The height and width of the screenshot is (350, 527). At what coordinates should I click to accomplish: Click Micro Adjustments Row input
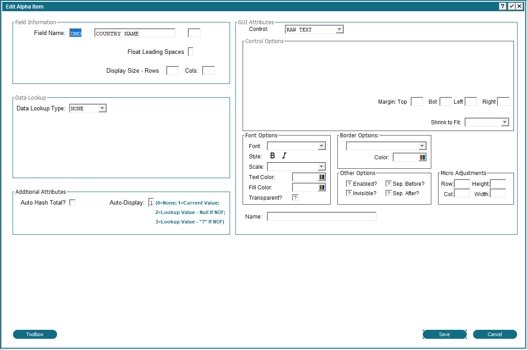(x=462, y=184)
